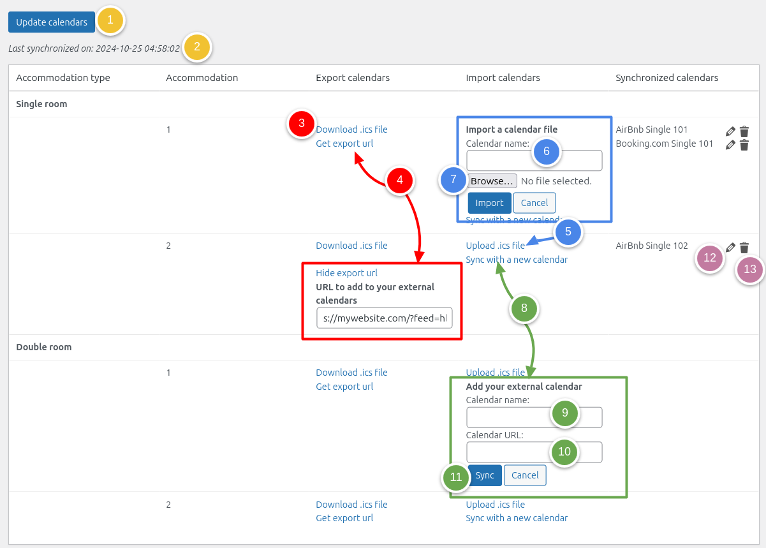Click pencil icon for Booking.com Single 101
This screenshot has width=766, height=548.
tap(731, 145)
